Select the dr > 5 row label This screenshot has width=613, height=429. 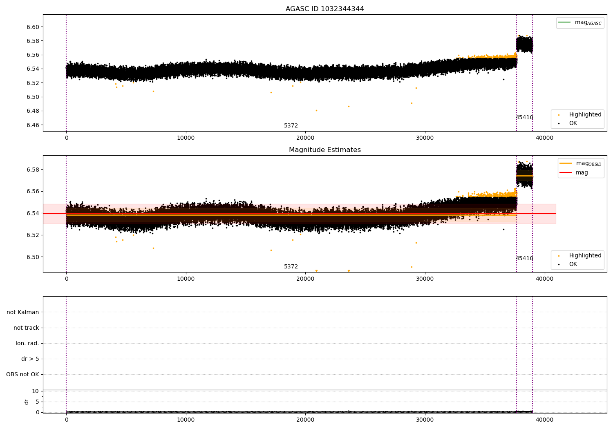tap(30, 359)
